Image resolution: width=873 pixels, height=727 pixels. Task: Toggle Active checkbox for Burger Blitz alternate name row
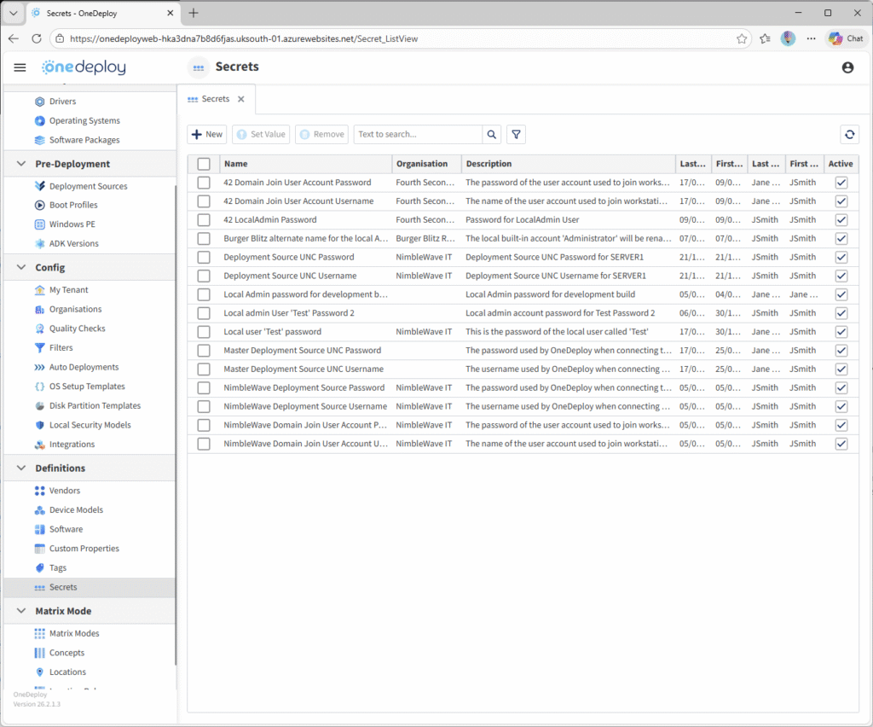pyautogui.click(x=841, y=238)
